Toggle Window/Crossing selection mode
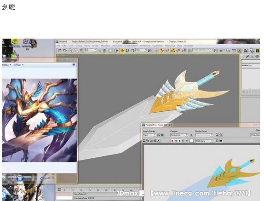 tap(116, 51)
